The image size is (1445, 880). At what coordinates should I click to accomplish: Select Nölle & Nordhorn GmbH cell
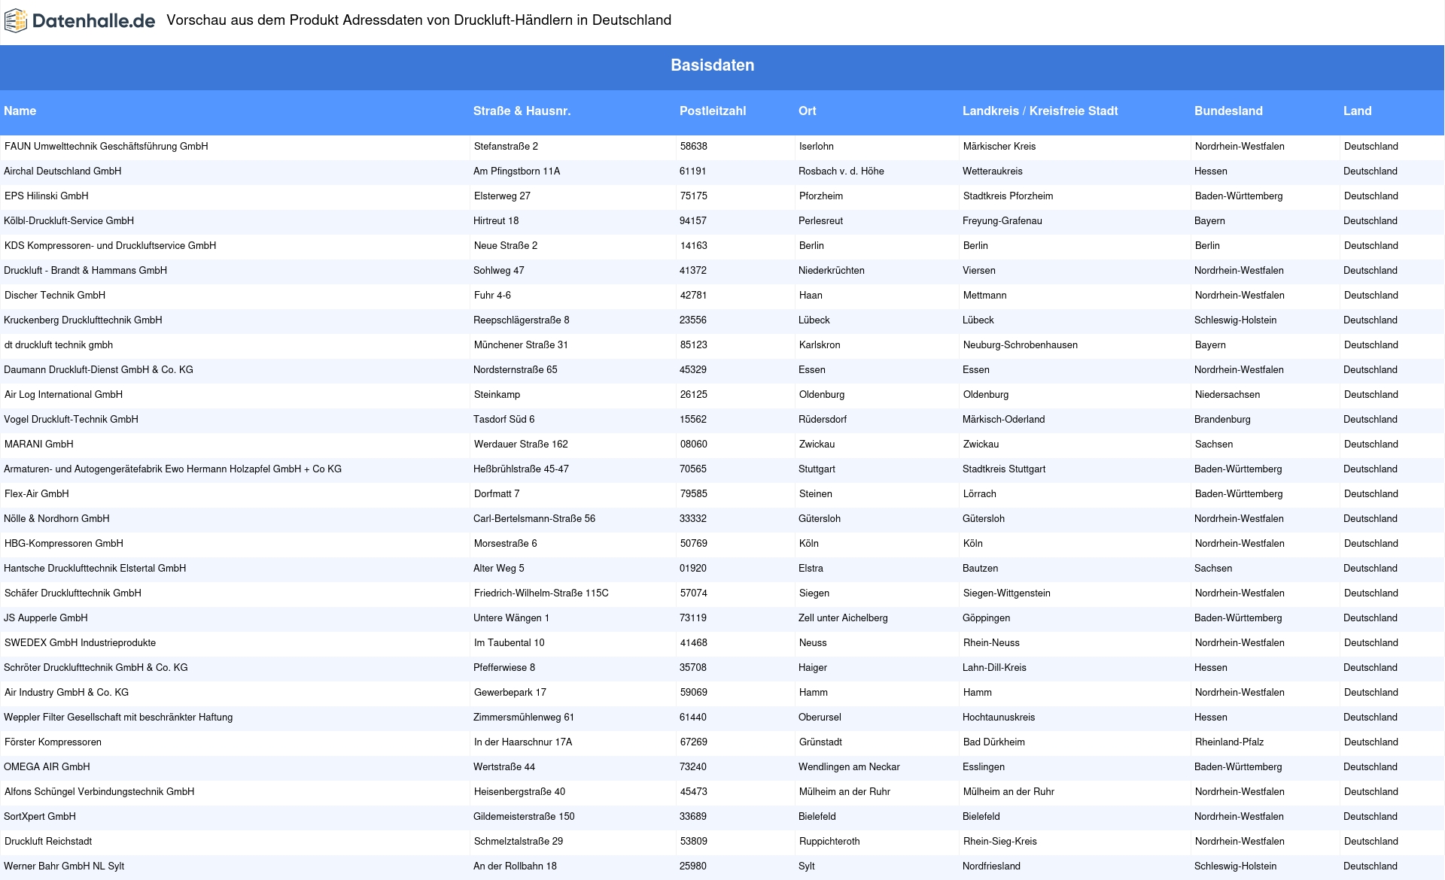coord(57,519)
